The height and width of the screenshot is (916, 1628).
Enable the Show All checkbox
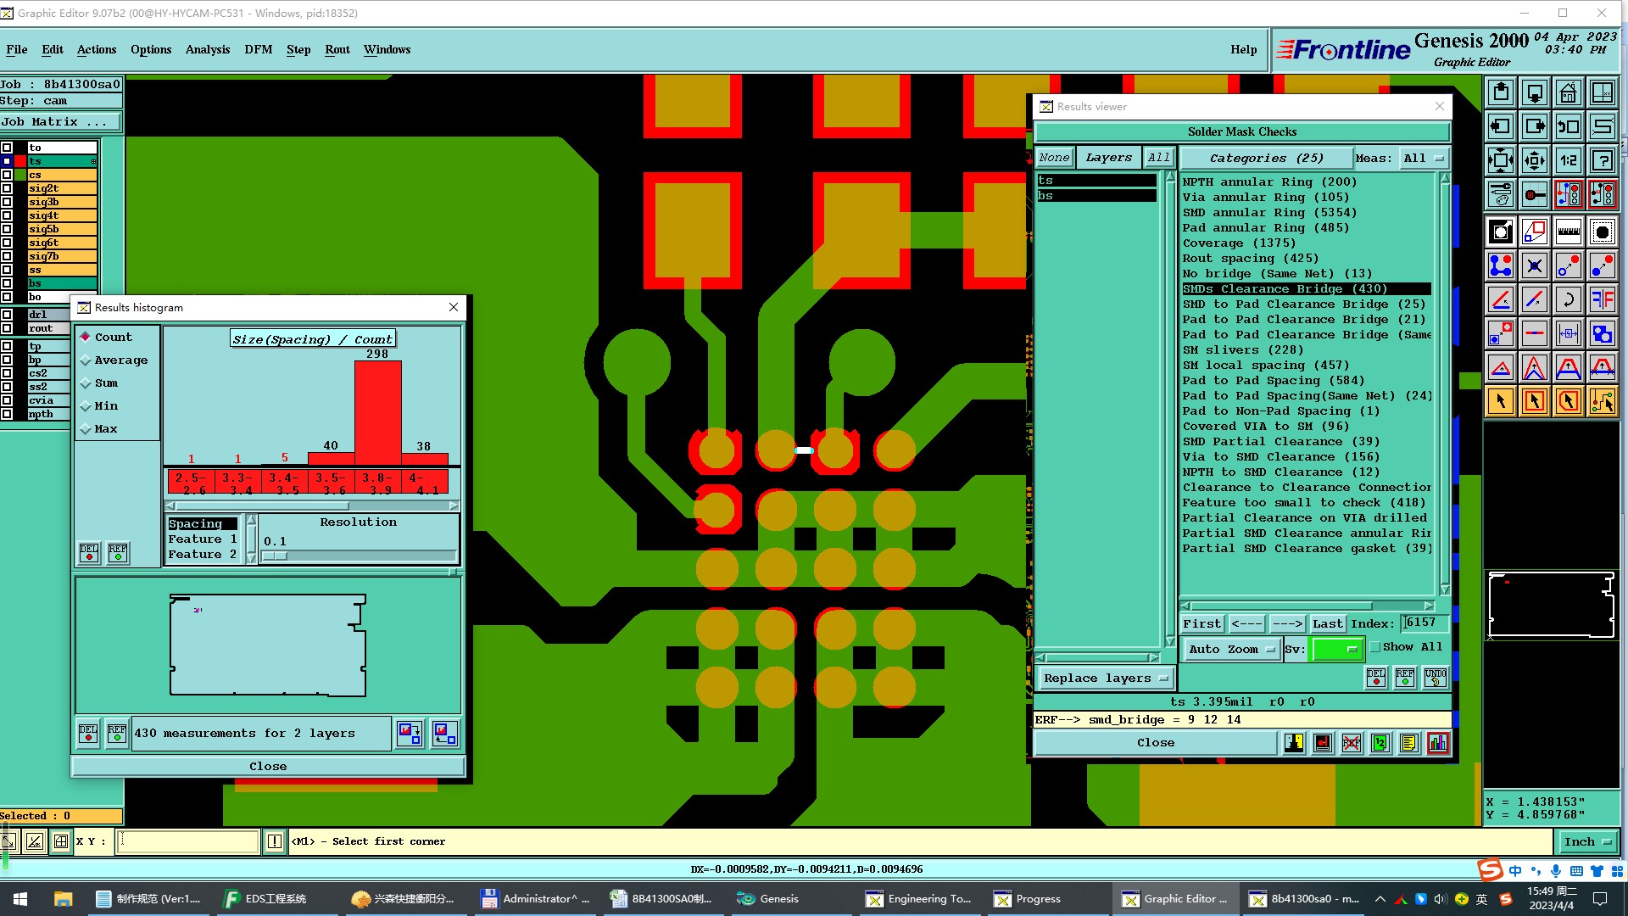coord(1375,647)
